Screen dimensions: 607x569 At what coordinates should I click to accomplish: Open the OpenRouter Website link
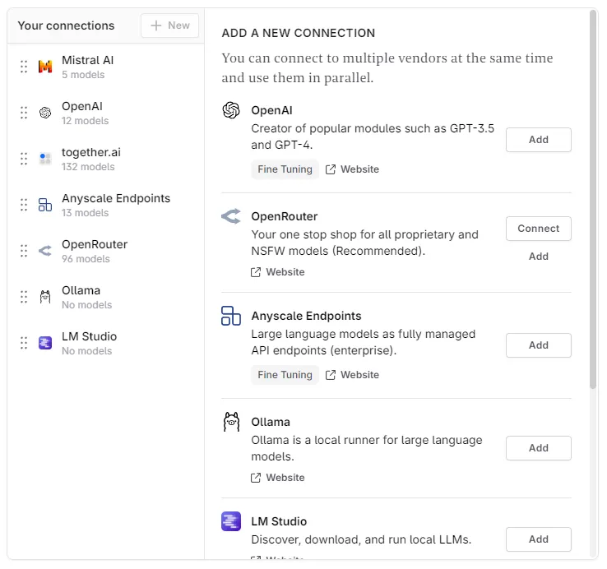[x=277, y=272]
